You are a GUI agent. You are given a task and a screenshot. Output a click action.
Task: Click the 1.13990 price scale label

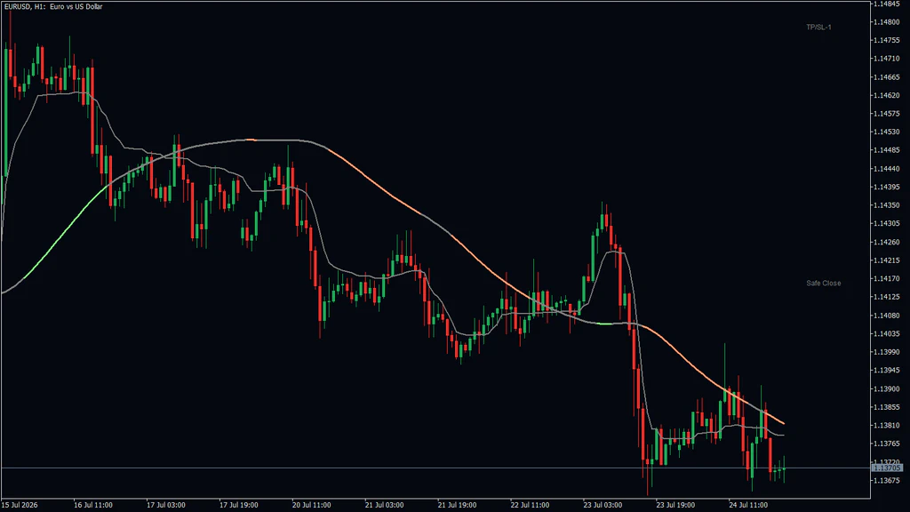pyautogui.click(x=886, y=352)
